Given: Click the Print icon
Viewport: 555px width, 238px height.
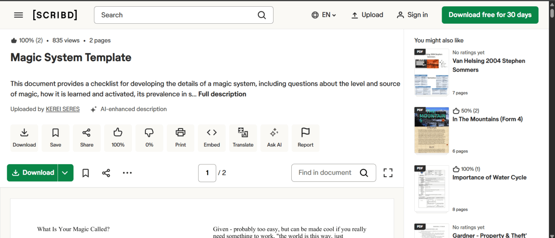Looking at the screenshot, I should 180,138.
